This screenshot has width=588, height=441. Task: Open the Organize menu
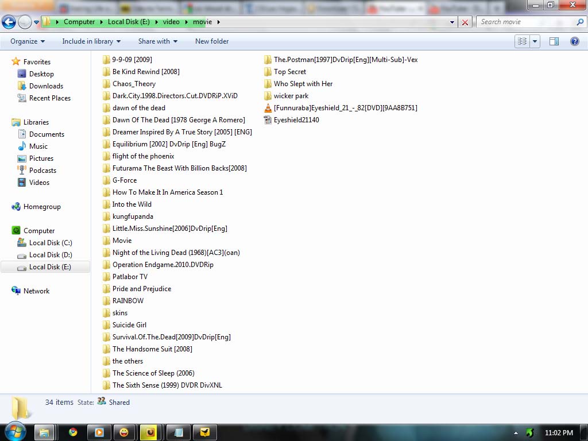click(28, 41)
